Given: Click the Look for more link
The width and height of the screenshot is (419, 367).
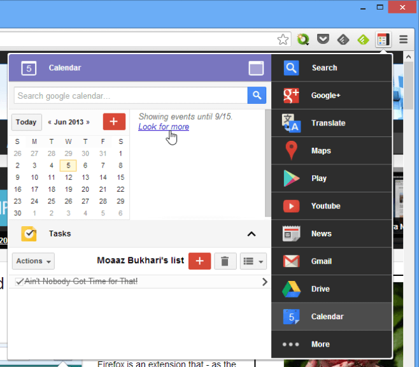Looking at the screenshot, I should pyautogui.click(x=164, y=126).
